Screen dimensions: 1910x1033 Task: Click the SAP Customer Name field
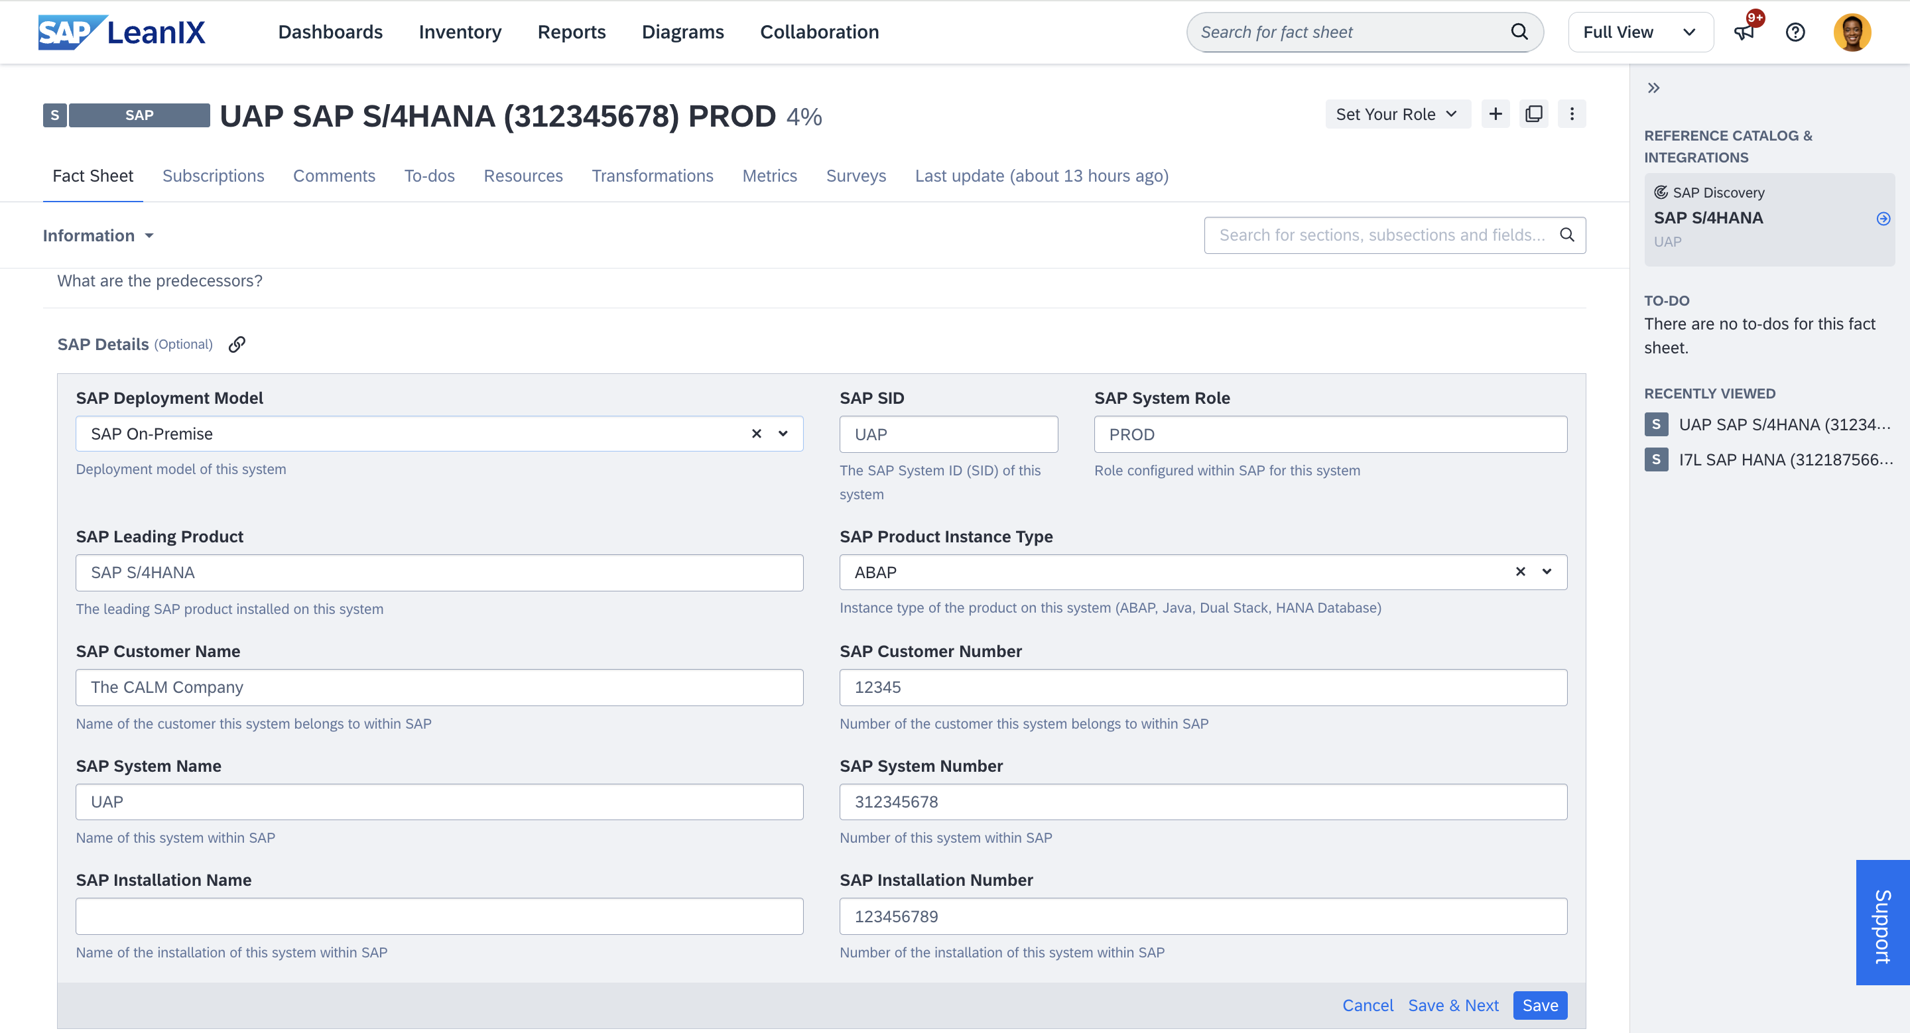click(439, 687)
